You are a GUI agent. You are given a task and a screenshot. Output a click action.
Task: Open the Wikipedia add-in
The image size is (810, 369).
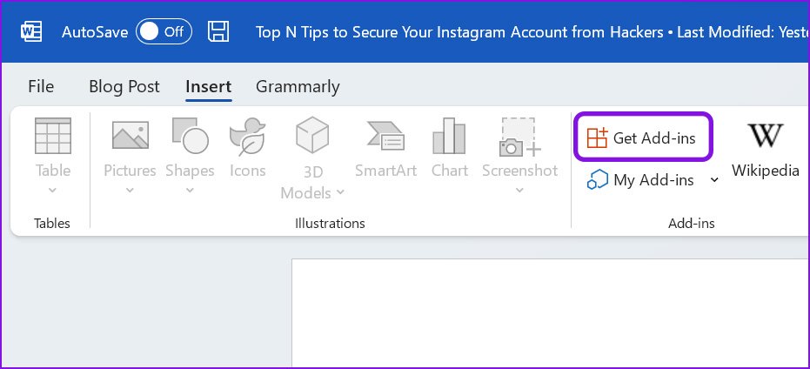(765, 151)
